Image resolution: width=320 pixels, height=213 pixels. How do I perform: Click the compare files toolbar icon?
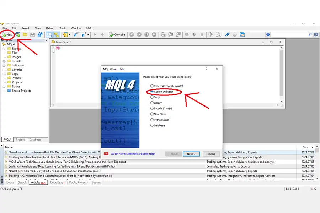pos(211,35)
